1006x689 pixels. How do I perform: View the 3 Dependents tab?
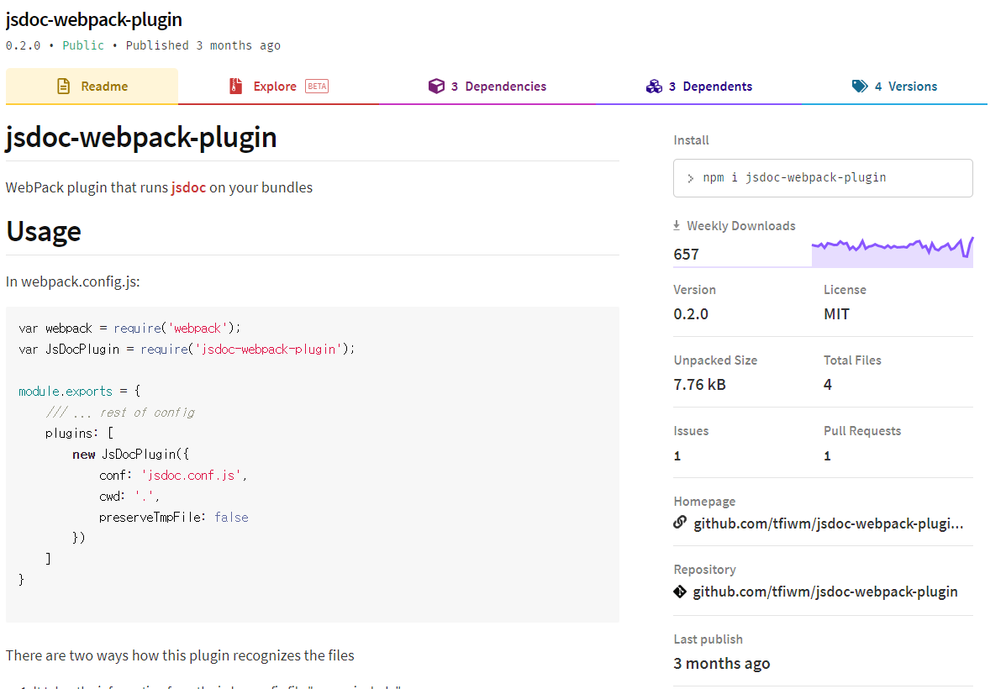[x=699, y=86]
